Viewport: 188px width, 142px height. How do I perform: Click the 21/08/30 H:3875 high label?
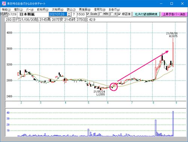pyautogui.click(x=172, y=35)
